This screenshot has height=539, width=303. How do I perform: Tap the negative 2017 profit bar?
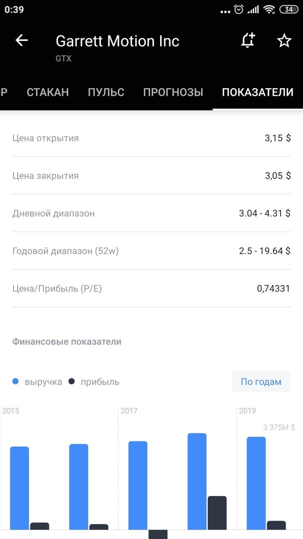pyautogui.click(x=158, y=534)
